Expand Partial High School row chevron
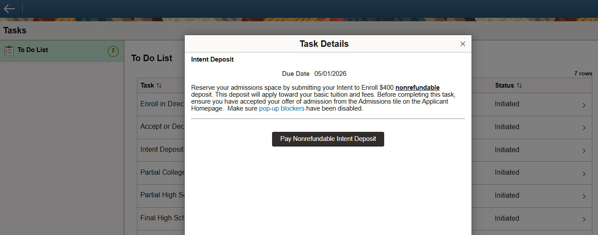This screenshot has height=235, width=598. tap(584, 196)
